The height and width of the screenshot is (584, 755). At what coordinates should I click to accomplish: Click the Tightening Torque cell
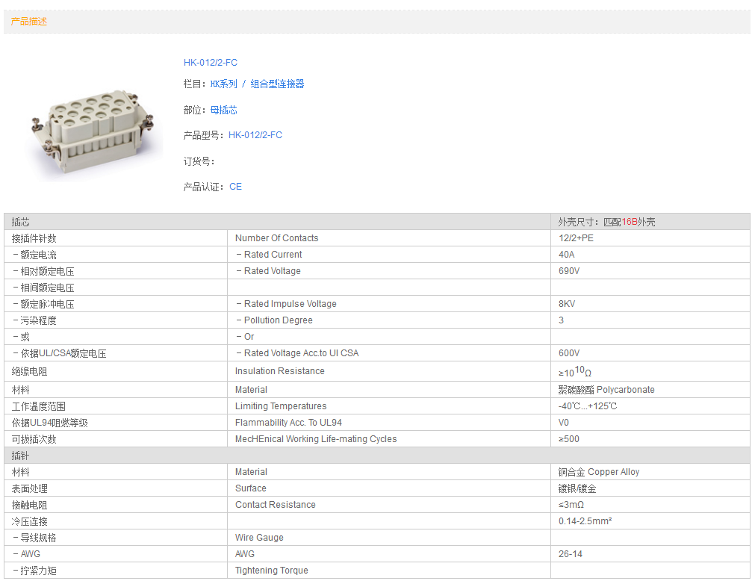click(271, 571)
